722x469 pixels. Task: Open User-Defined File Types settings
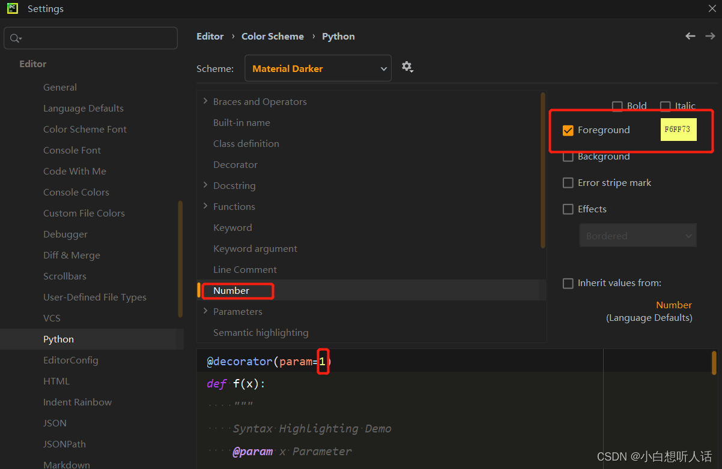(95, 297)
